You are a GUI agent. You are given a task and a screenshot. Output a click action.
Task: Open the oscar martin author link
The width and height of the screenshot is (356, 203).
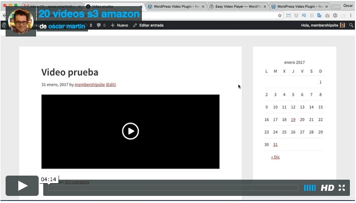67,26
